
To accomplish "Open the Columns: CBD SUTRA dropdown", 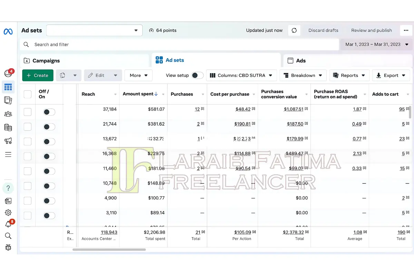I will click(x=241, y=75).
